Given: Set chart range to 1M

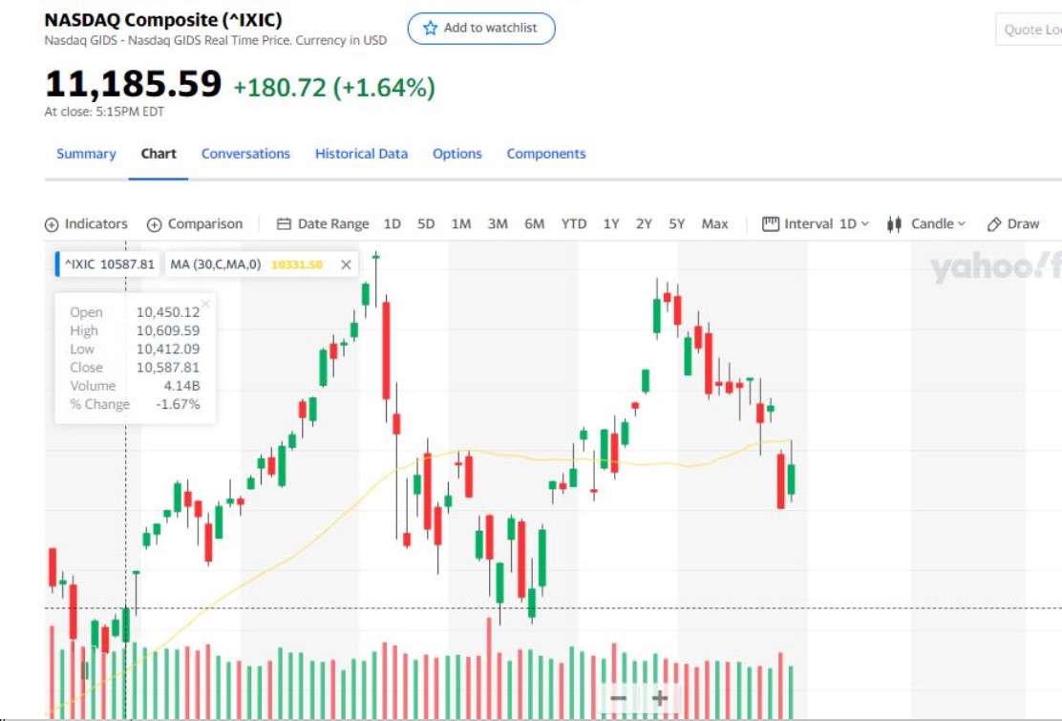Looking at the screenshot, I should [x=461, y=224].
